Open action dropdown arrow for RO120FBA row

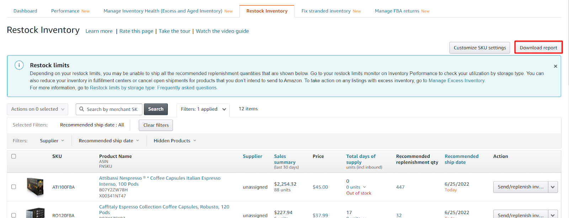pos(553,214)
